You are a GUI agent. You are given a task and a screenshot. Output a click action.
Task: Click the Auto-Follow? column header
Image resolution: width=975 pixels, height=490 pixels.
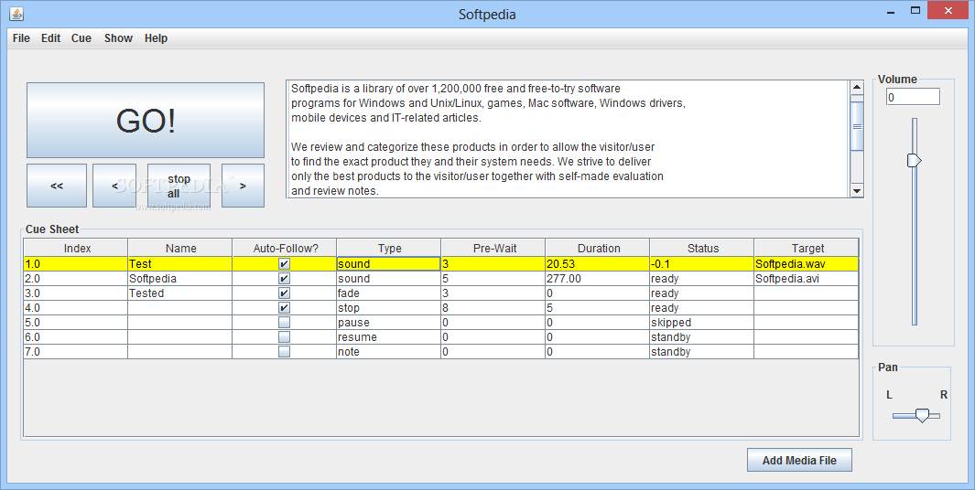tap(286, 249)
